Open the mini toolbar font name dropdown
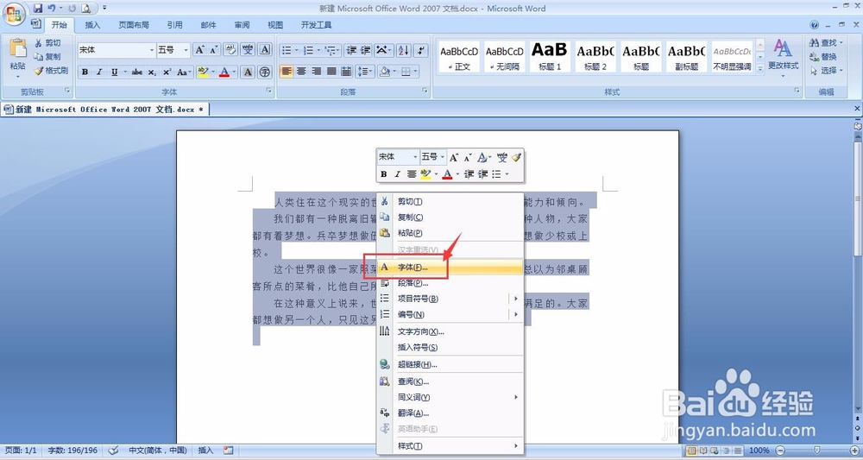The image size is (863, 460). tap(415, 157)
